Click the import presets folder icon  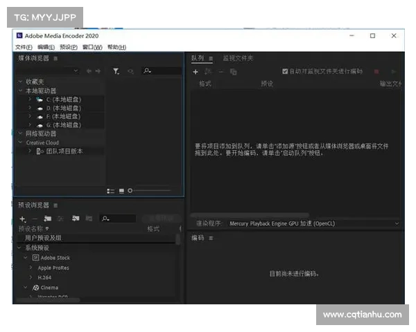pos(76,219)
